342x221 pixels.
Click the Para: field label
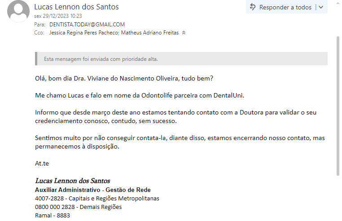[40, 25]
